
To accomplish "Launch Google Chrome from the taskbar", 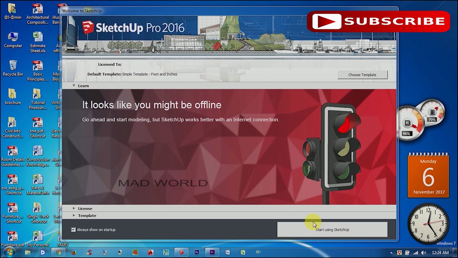I will tap(58, 252).
